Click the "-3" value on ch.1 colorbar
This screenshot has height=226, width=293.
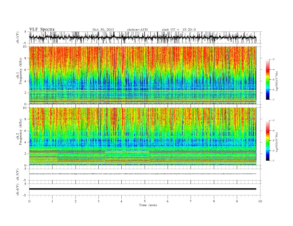tap(272, 59)
